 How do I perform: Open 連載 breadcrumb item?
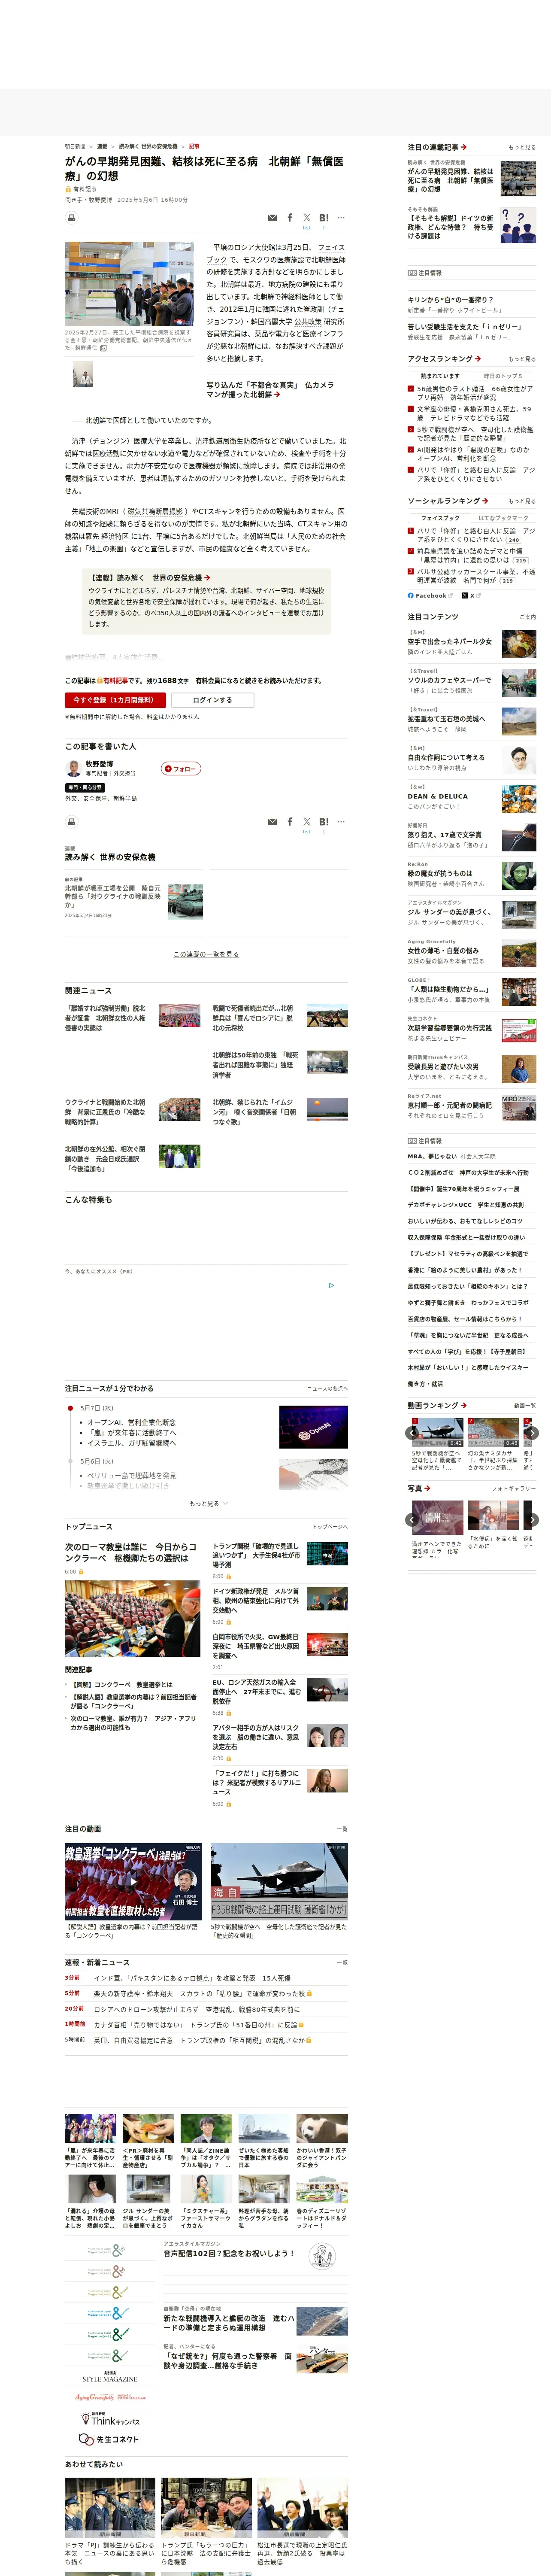[102, 146]
